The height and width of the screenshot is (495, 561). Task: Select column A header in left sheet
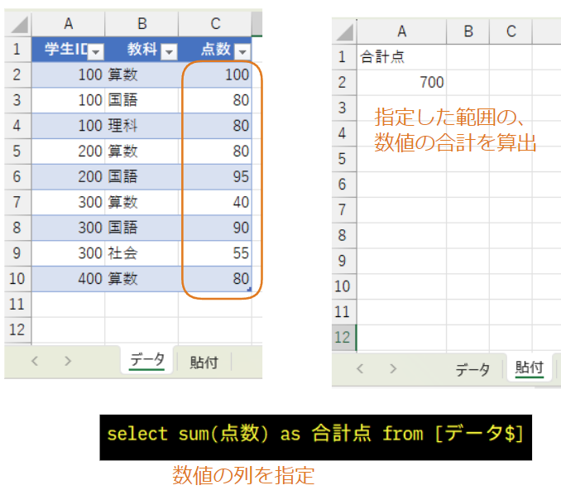69,24
